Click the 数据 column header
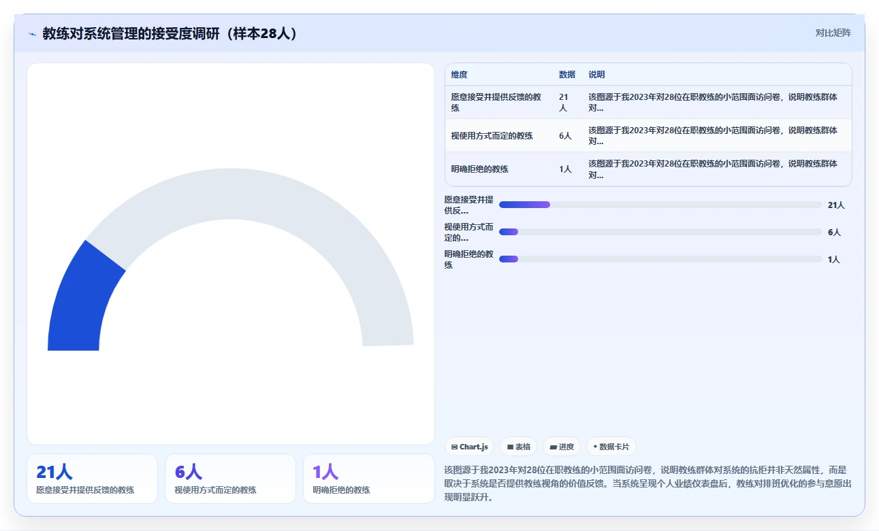Image resolution: width=879 pixels, height=531 pixels. [567, 75]
